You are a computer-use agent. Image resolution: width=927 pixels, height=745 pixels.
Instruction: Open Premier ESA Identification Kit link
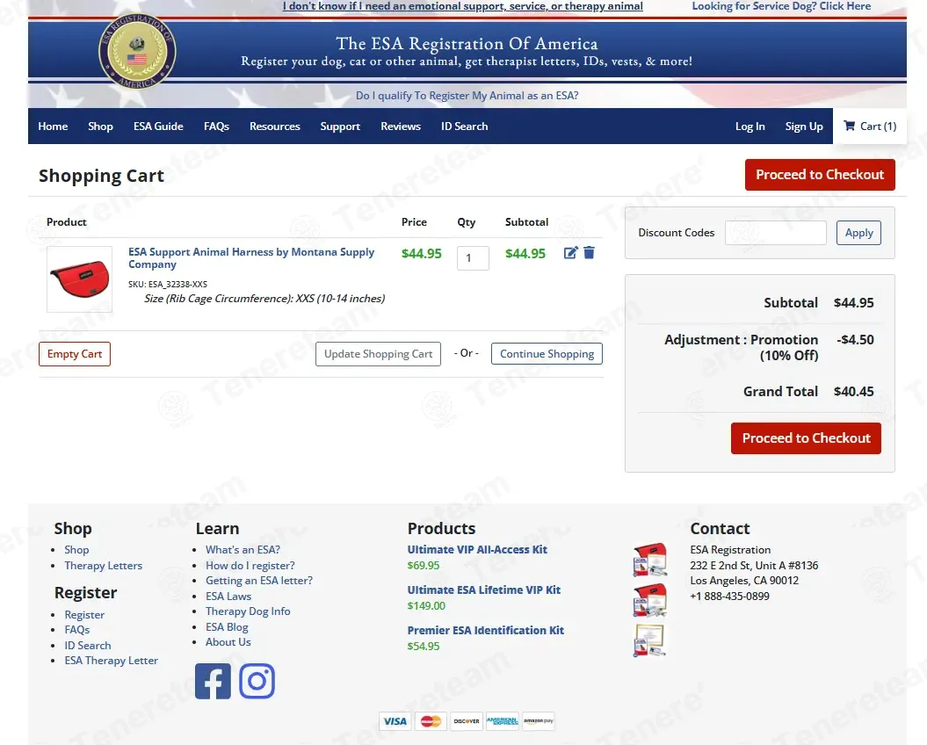[485, 630]
